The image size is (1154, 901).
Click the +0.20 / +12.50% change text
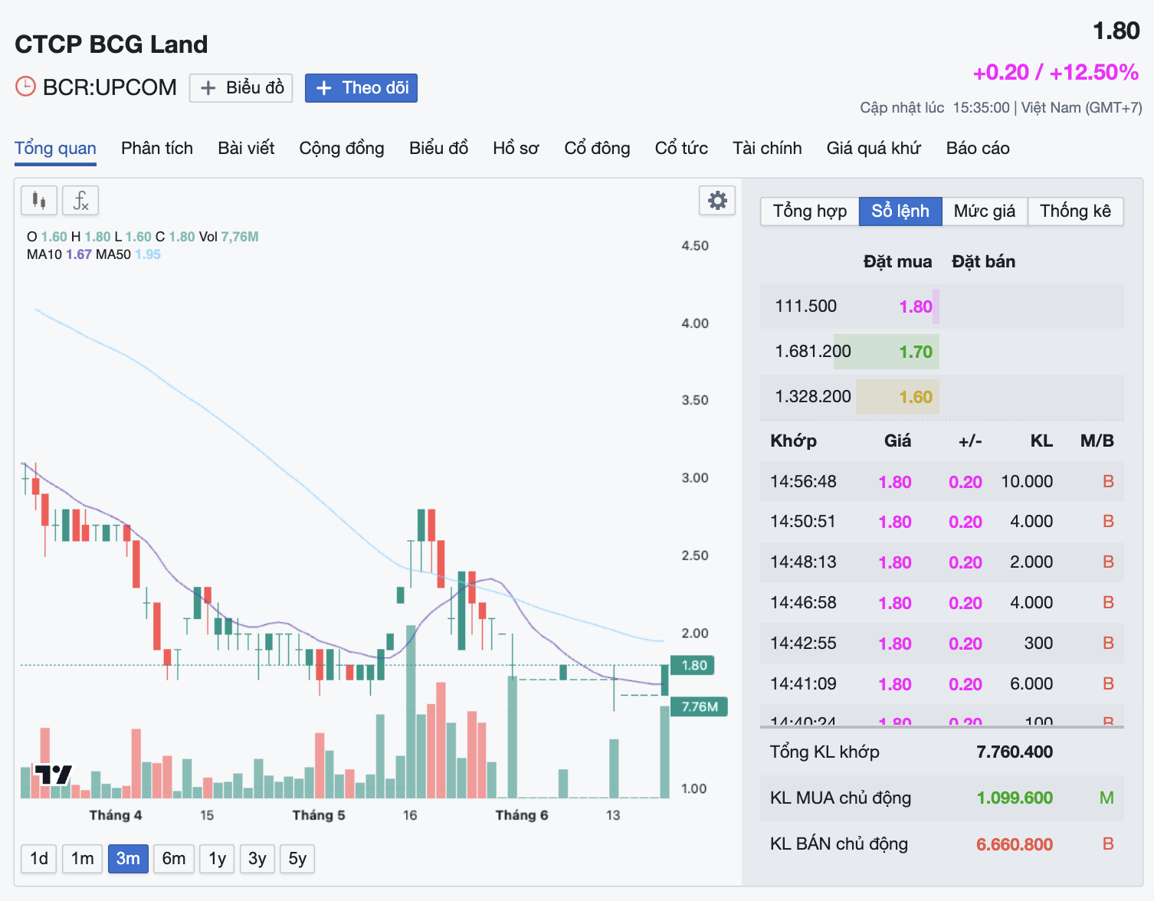[1056, 73]
